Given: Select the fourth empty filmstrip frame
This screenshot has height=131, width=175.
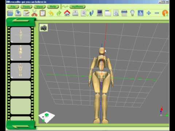Looking at the screenshot, I should click(20, 88).
